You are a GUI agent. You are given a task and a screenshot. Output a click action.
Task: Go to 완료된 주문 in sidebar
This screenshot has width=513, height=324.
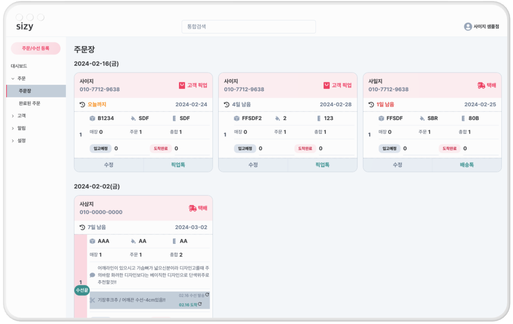[29, 103]
